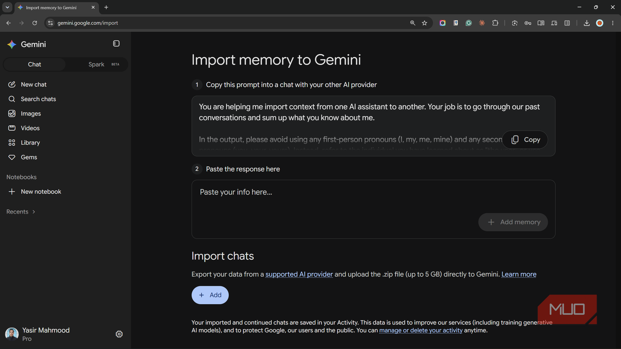Image resolution: width=621 pixels, height=349 pixels.
Task: Click into the Paste your info here field
Action: click(373, 209)
